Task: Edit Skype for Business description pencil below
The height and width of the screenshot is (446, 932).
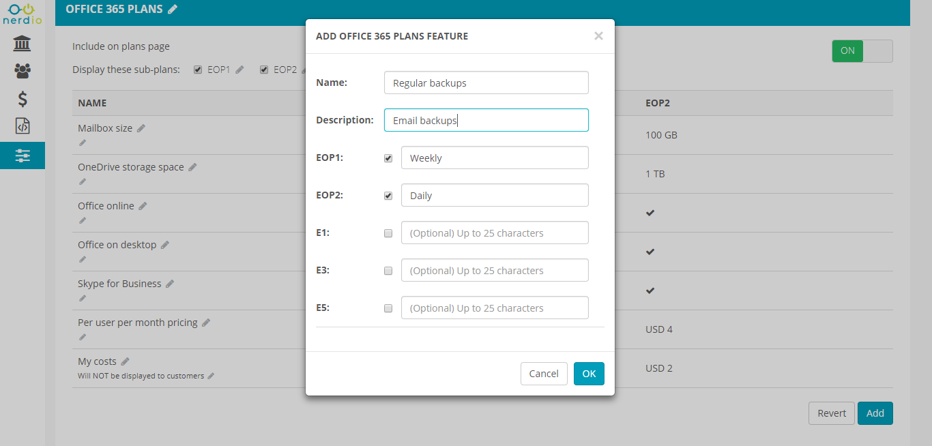Action: (x=83, y=298)
